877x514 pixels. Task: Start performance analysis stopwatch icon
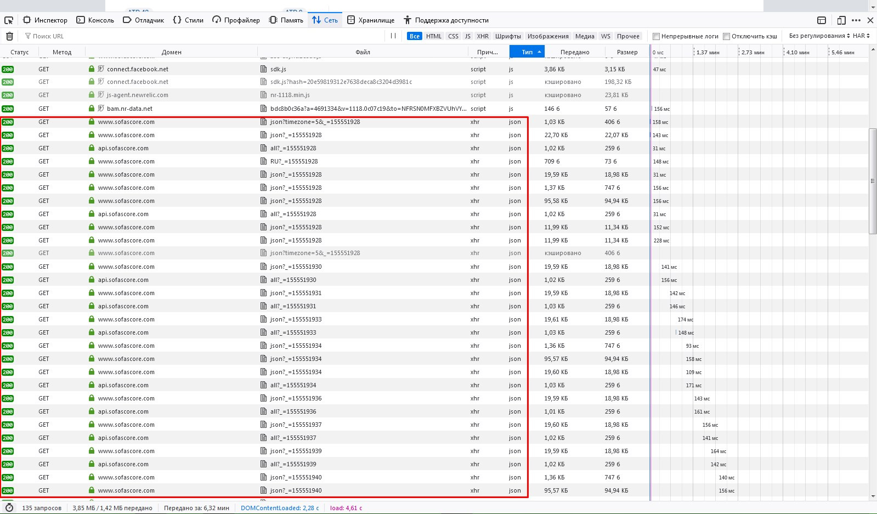[9, 508]
